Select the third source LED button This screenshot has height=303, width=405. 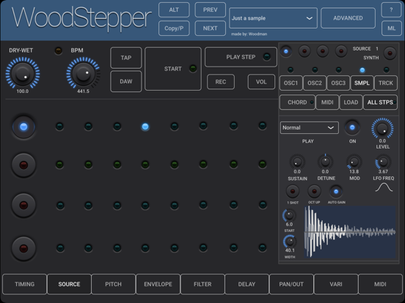(x=323, y=51)
